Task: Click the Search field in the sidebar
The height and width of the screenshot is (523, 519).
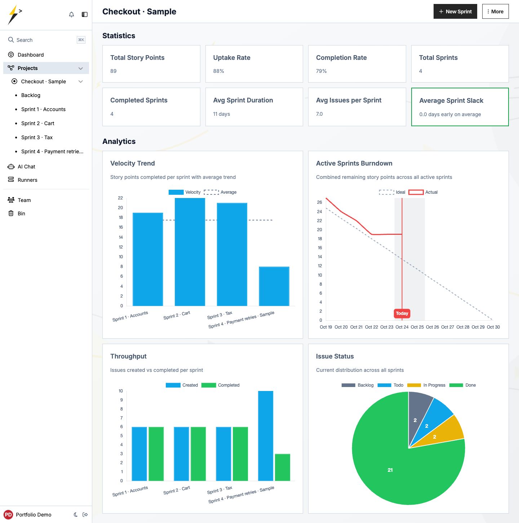Action: click(x=46, y=40)
